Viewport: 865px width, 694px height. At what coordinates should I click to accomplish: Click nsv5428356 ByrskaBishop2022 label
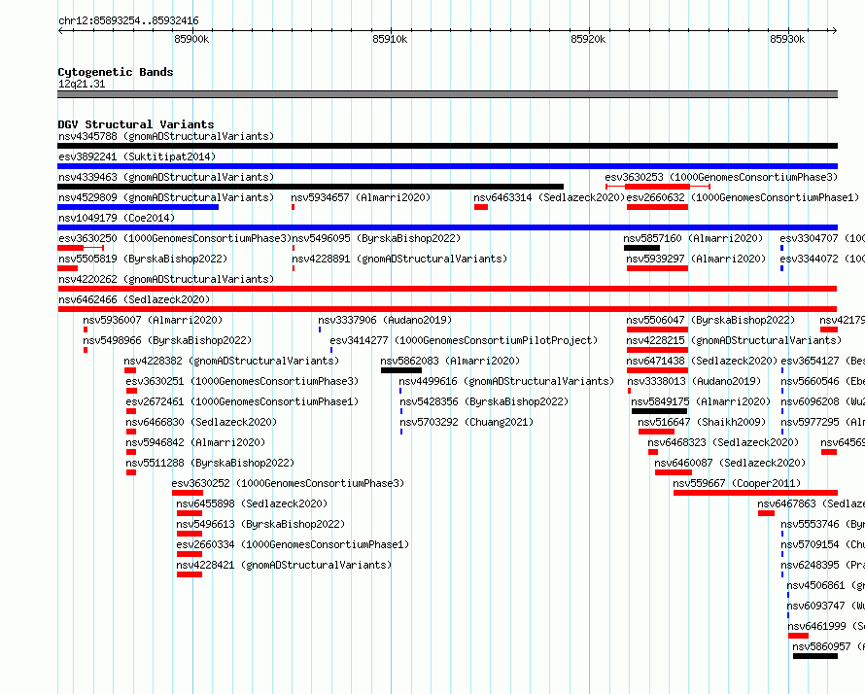(x=484, y=401)
